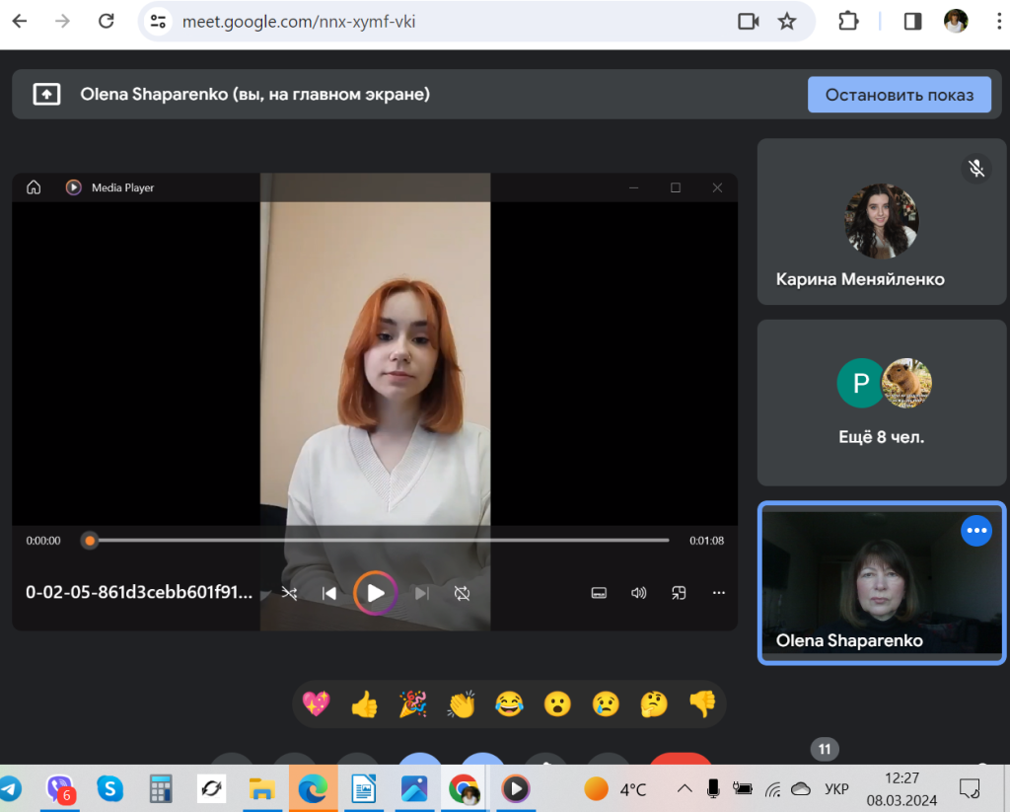Open the УКР language switcher
Viewport: 1010px width, 812px height.
(x=836, y=788)
